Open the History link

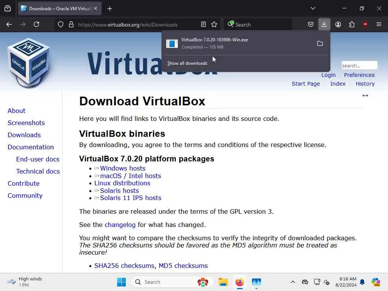(365, 84)
